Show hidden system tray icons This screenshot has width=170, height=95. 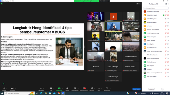[148, 93]
